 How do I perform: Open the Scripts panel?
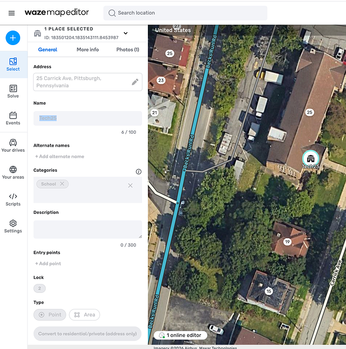click(x=13, y=199)
